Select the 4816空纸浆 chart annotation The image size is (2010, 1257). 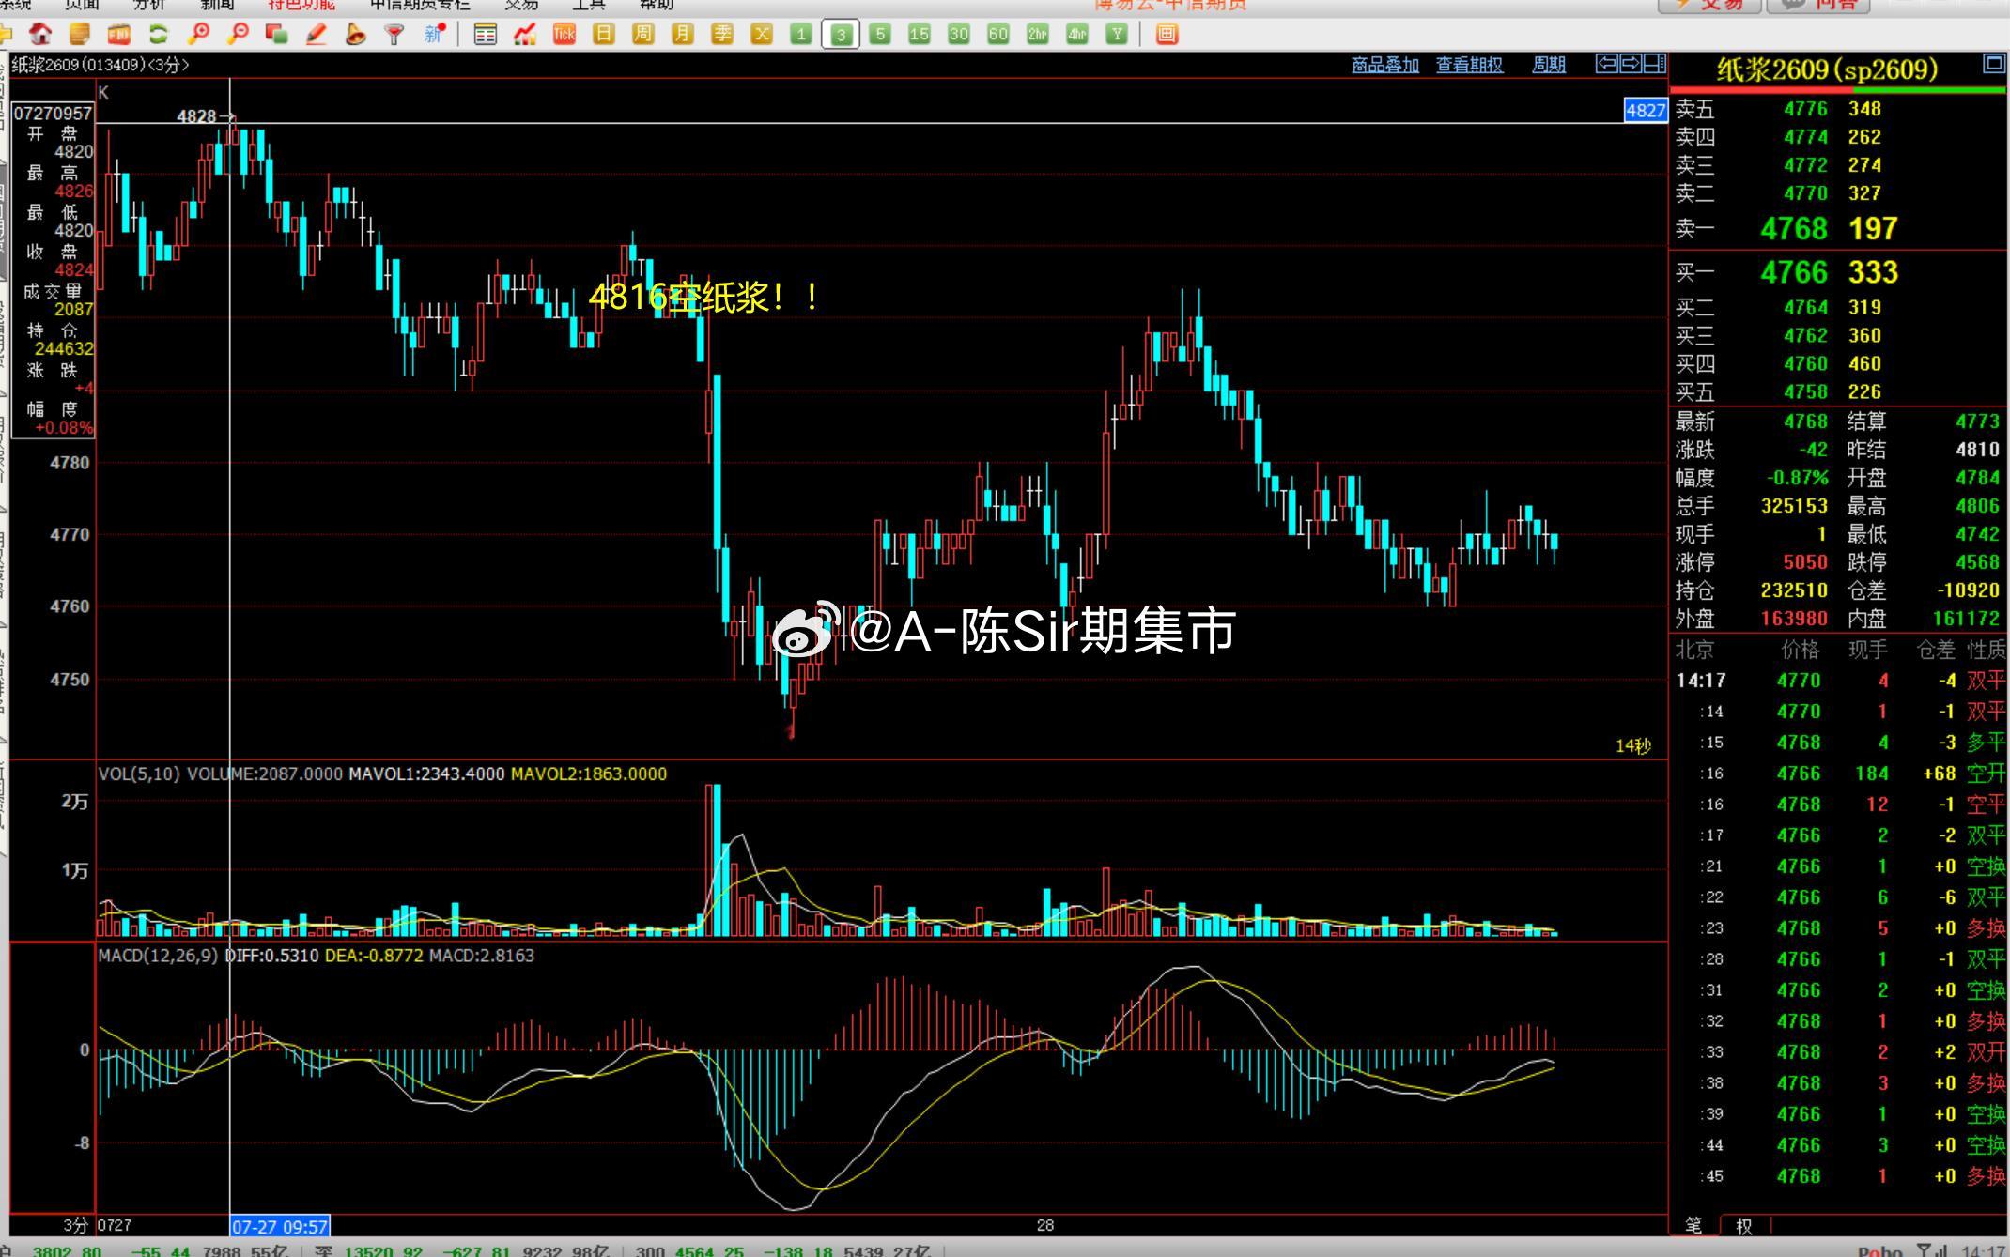(x=705, y=298)
